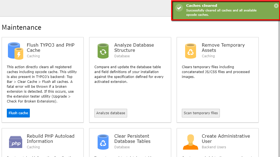
Task: Click the PHP Autoload module icon
Action: click(x=16, y=142)
